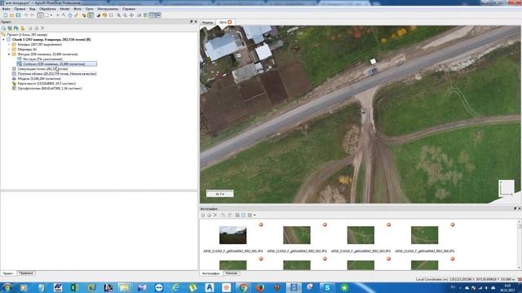The image size is (522, 293).
Task: Select the draw polygon shape tool
Action: (70, 15)
